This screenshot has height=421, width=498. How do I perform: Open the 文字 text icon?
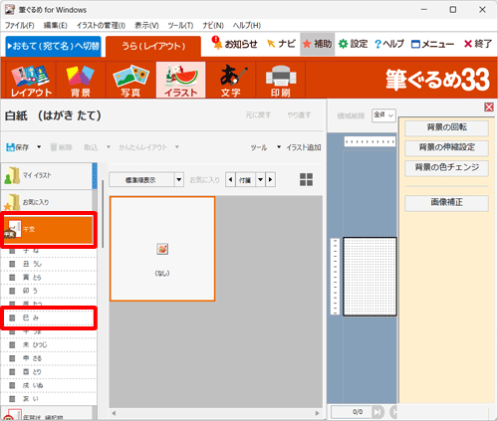pyautogui.click(x=231, y=81)
